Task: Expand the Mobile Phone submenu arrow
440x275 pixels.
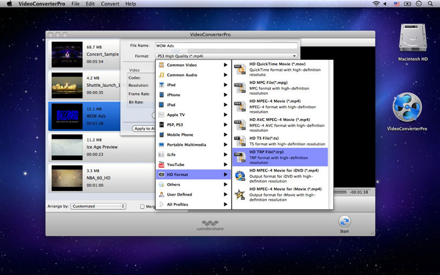Action: point(226,135)
